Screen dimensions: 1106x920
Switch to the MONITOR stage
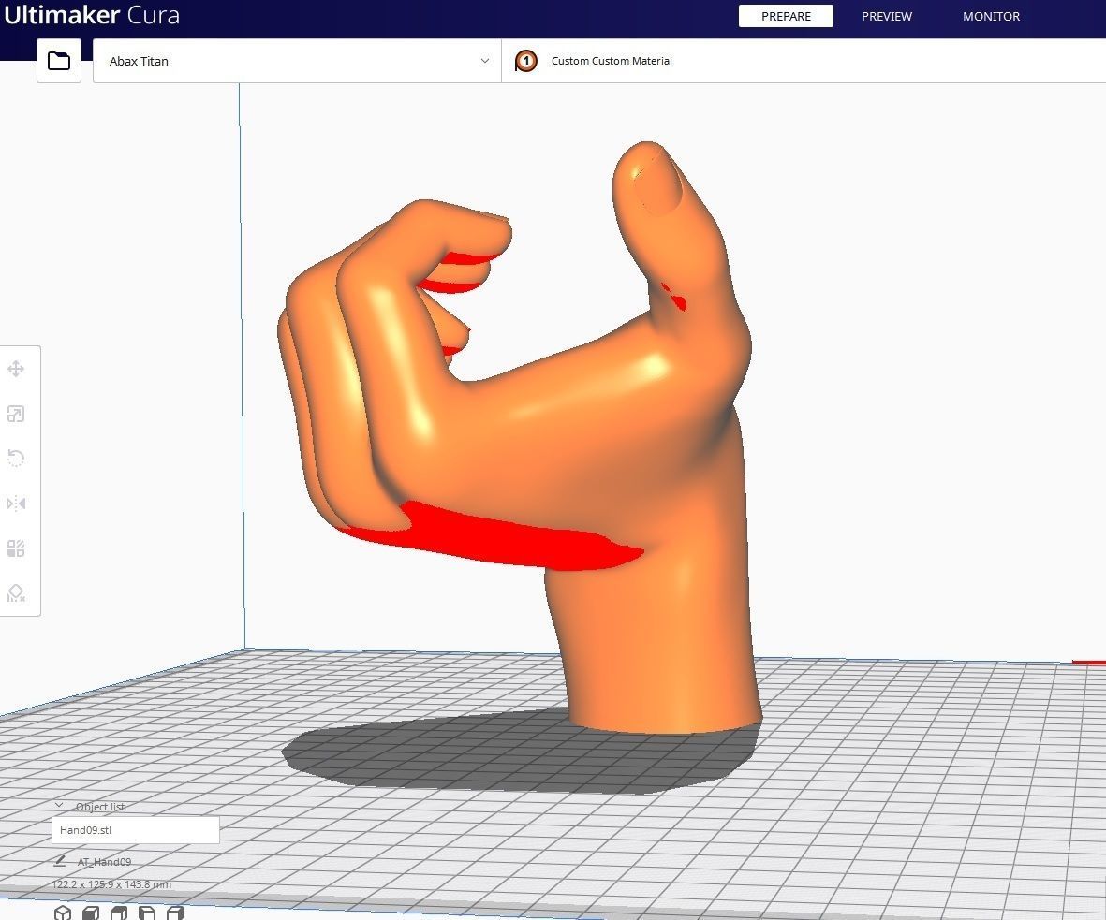pos(991,16)
